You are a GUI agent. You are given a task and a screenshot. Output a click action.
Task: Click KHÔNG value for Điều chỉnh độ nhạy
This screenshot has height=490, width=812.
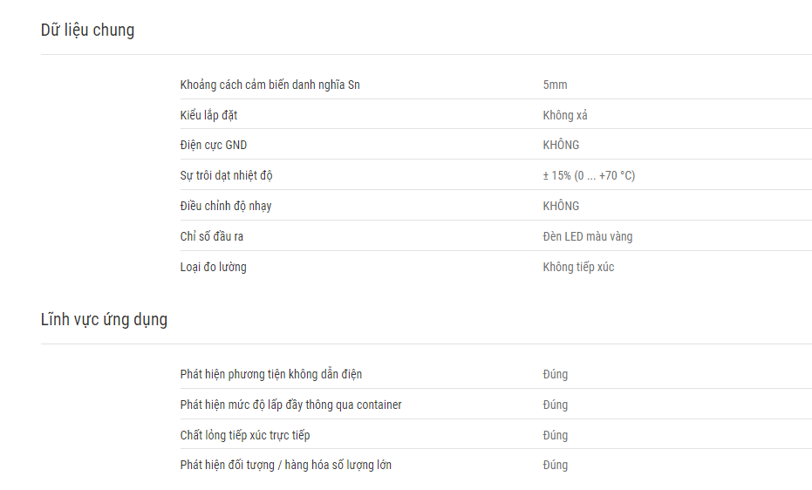click(561, 206)
